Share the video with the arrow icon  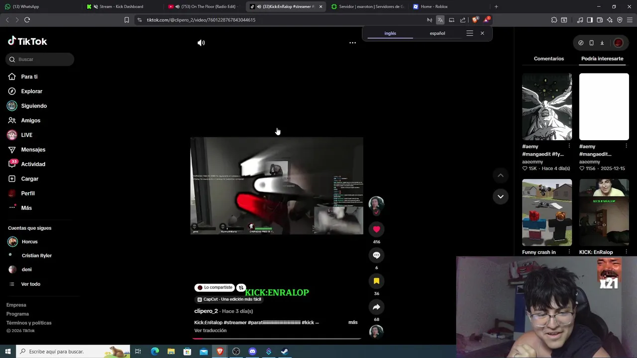pos(376,307)
